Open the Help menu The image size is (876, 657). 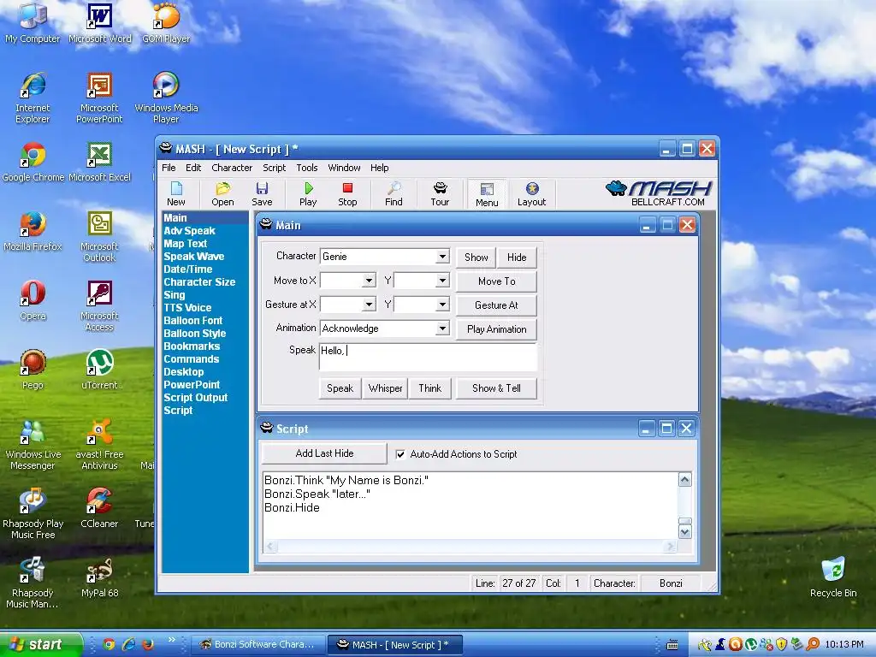379,168
